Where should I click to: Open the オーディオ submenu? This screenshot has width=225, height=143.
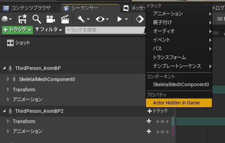[179, 31]
